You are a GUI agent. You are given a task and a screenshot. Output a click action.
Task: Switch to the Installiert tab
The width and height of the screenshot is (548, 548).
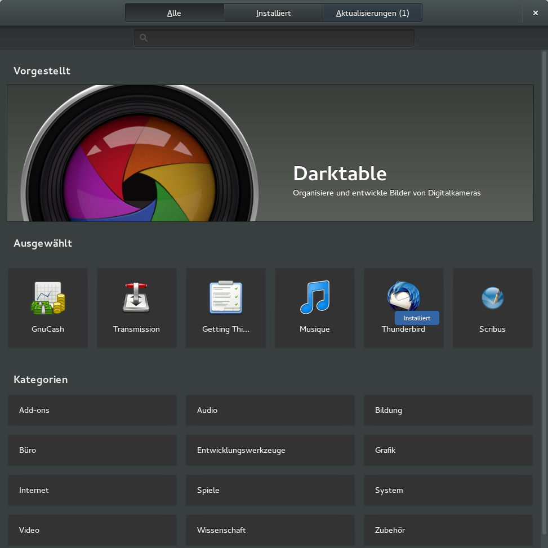point(273,13)
